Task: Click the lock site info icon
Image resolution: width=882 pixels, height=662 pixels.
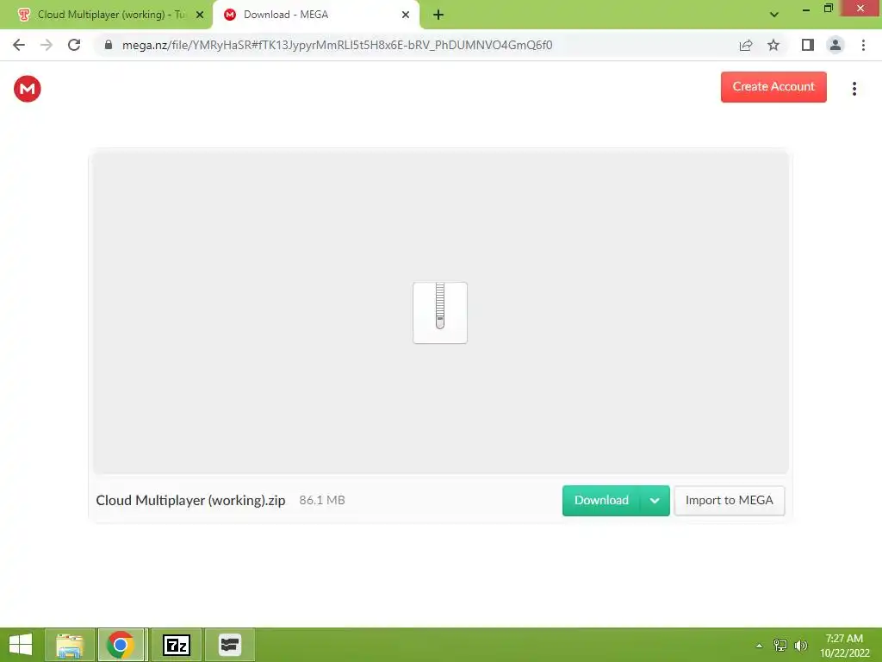Action: [x=109, y=45]
